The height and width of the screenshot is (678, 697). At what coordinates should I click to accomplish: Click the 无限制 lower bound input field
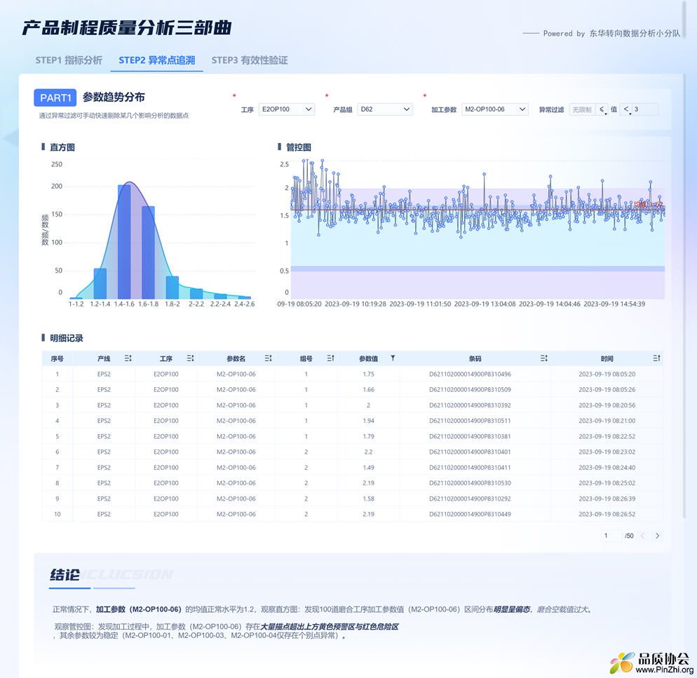(x=582, y=109)
